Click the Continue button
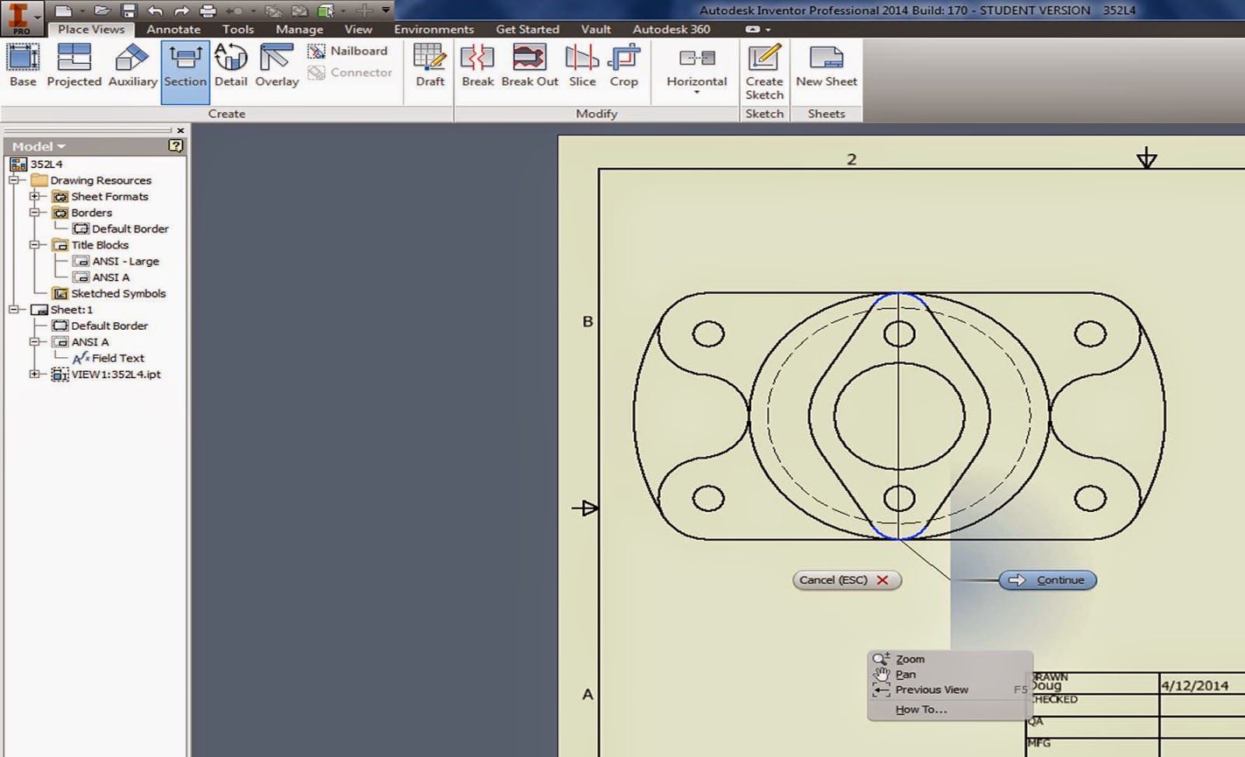 pyautogui.click(x=1047, y=580)
